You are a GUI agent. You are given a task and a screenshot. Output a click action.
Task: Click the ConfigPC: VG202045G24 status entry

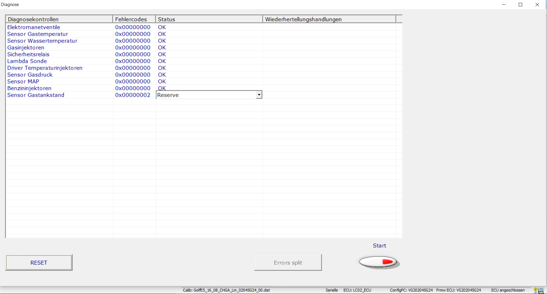point(411,290)
